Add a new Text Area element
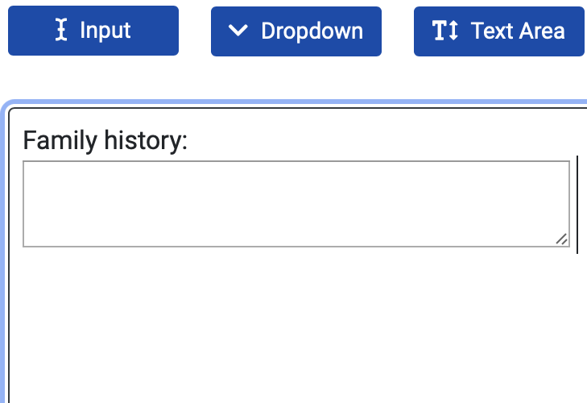This screenshot has height=403, width=587. [499, 31]
